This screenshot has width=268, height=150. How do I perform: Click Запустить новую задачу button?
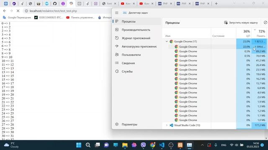[x=241, y=22]
